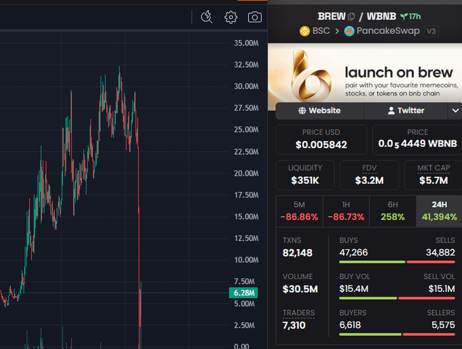Open chart settings gear icon
This screenshot has width=462, height=349.
coord(231,18)
